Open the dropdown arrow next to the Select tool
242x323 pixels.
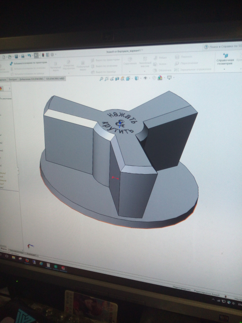click(39, 56)
